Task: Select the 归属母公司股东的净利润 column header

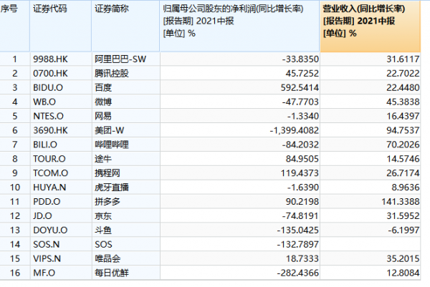Action: 239,26
